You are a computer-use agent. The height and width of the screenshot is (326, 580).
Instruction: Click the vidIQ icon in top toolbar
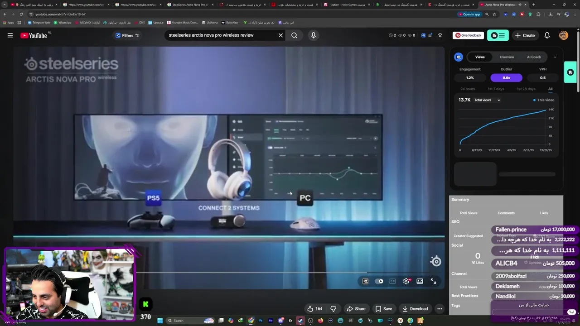point(424,35)
